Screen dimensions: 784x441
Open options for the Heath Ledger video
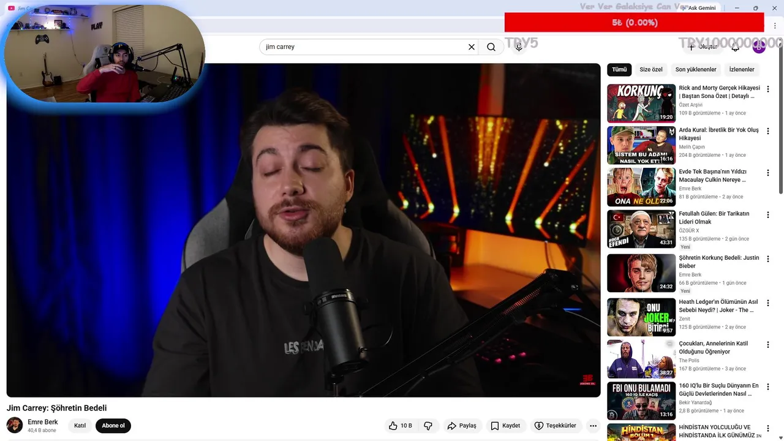point(768,303)
